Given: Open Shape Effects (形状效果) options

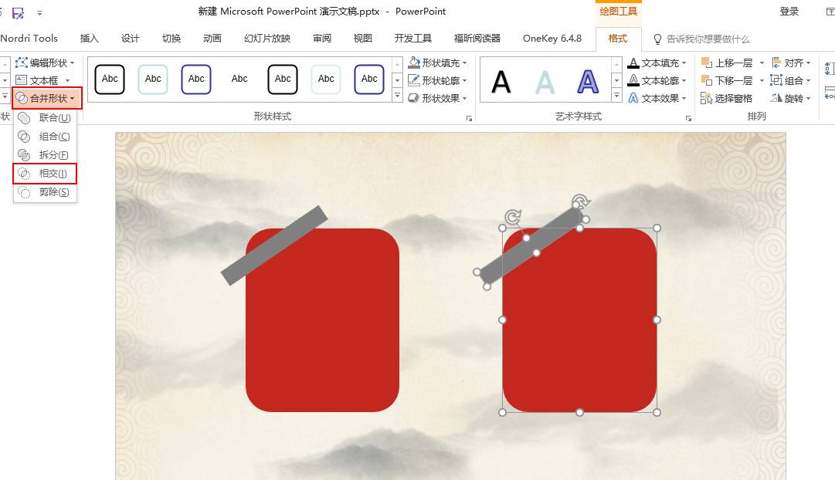Looking at the screenshot, I should coord(438,99).
